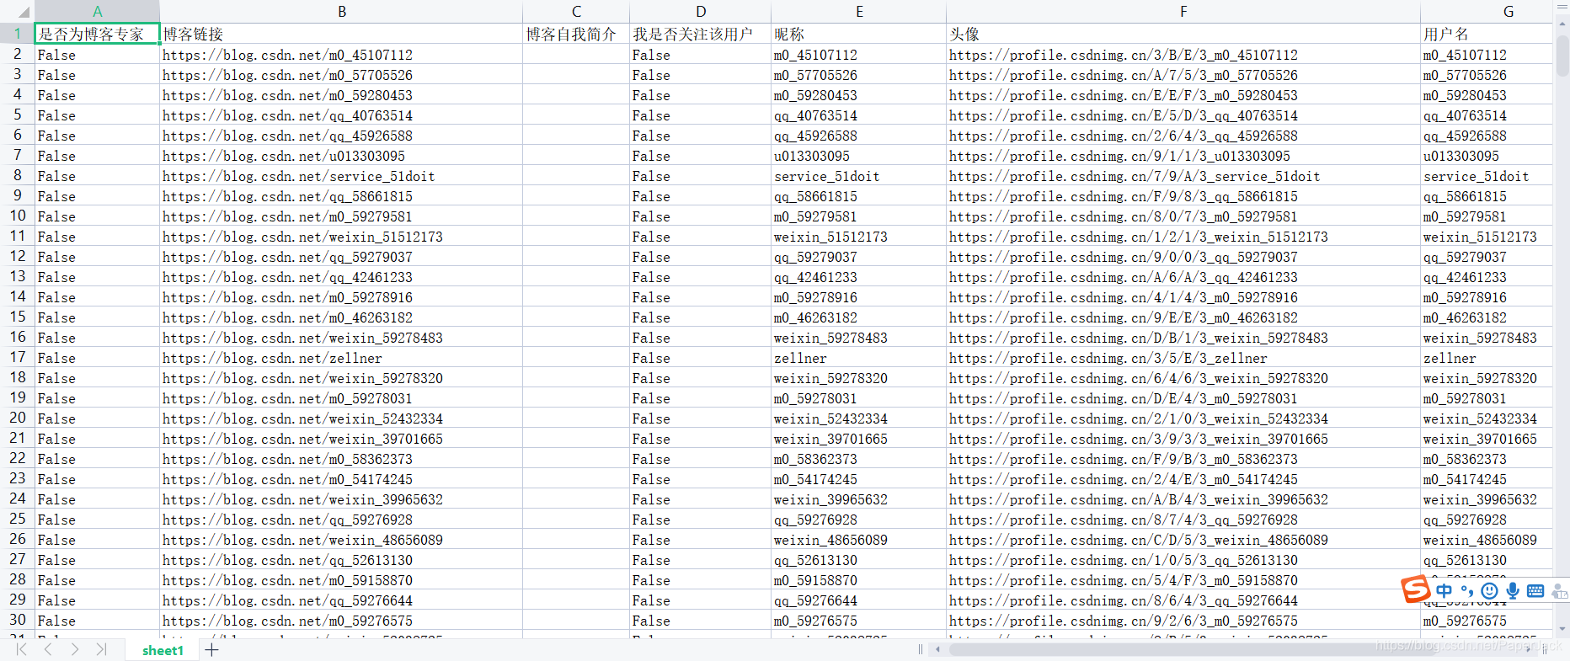Screen dimensions: 1570x661
Task: Select username cell m0_59280453 in column G
Action: pyautogui.click(x=1487, y=95)
